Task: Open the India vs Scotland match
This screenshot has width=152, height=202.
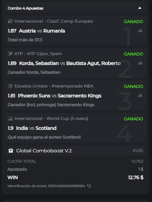Action: [36, 128]
